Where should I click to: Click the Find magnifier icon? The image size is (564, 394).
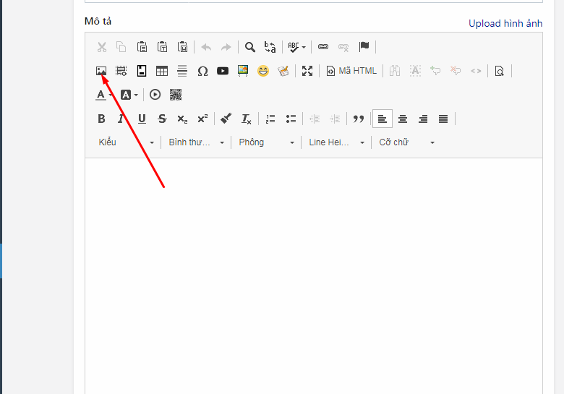pyautogui.click(x=249, y=47)
